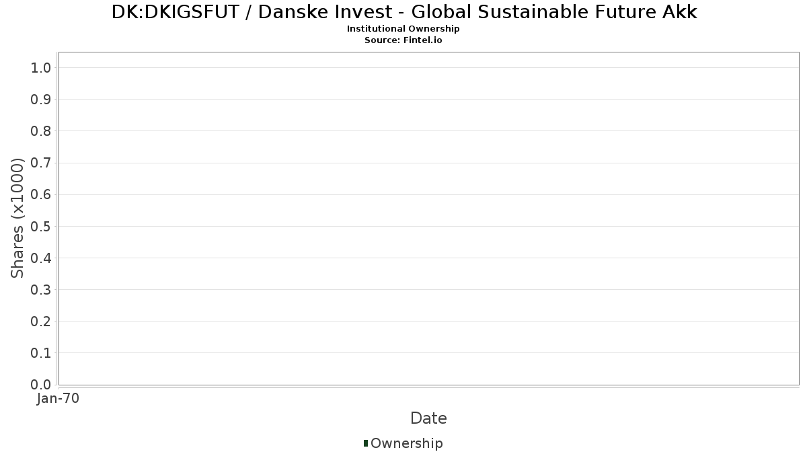
Task: Click the Date x-axis title
Action: tap(428, 418)
